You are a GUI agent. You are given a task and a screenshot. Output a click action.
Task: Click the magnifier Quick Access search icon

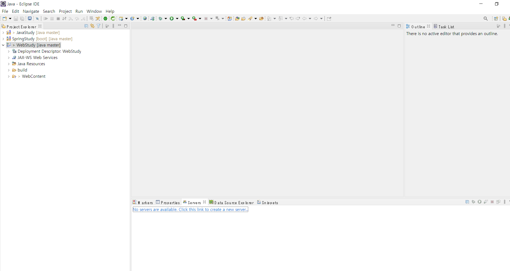point(486,18)
